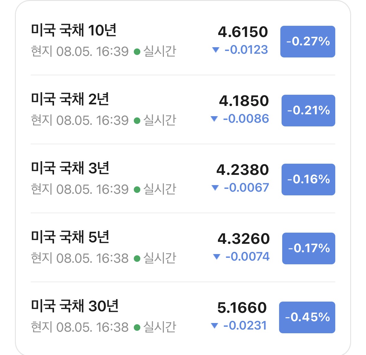Viewport: 366px width, 355px height.
Task: Open the 미국 국채 30년 bond entry
Action: click(x=183, y=316)
